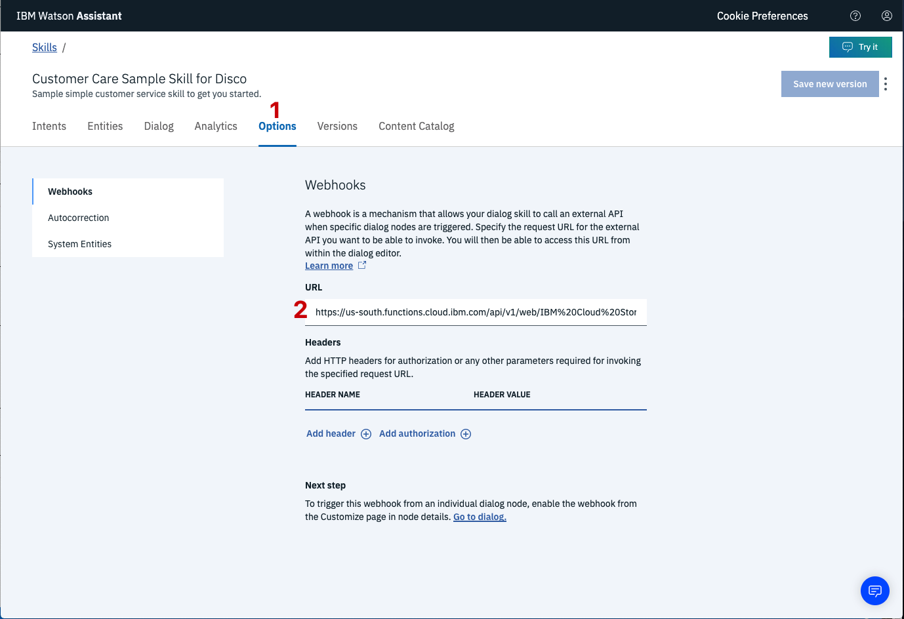Go to the Versions tab
This screenshot has width=904, height=619.
pos(337,126)
